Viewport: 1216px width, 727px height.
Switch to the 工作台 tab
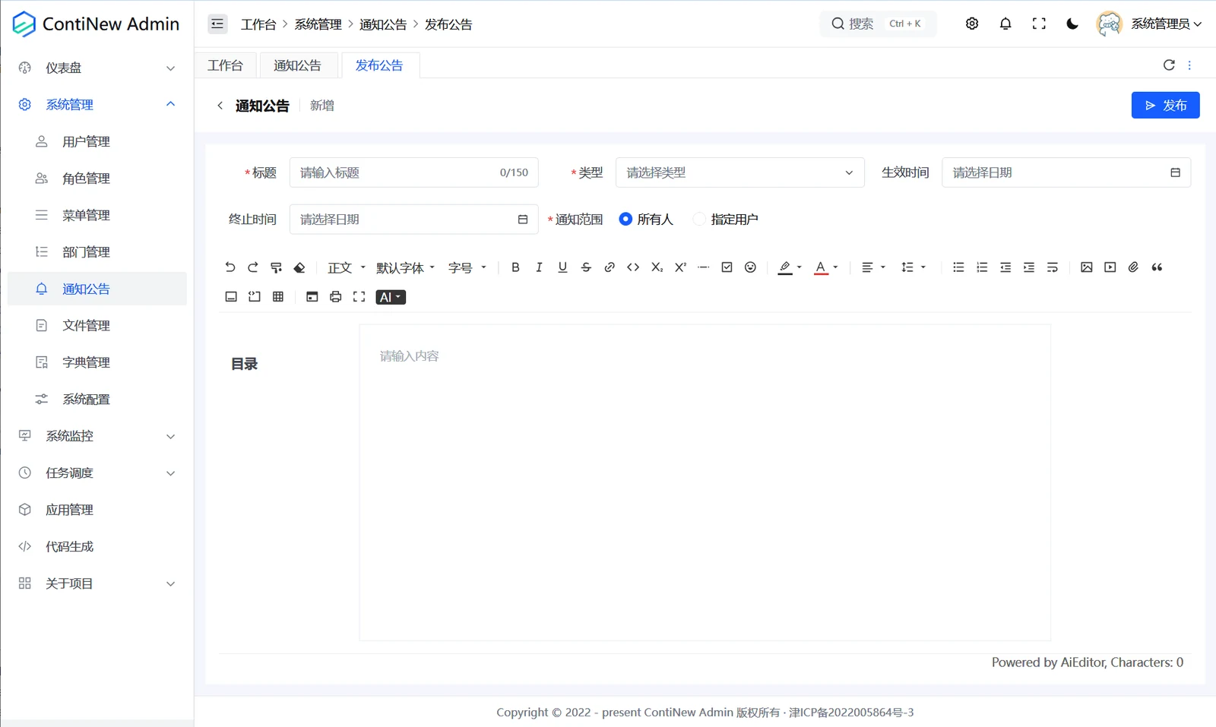(x=226, y=65)
